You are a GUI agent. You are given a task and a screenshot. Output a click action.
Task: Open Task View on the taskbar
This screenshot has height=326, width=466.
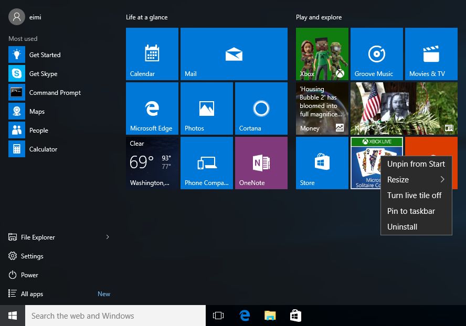point(218,316)
